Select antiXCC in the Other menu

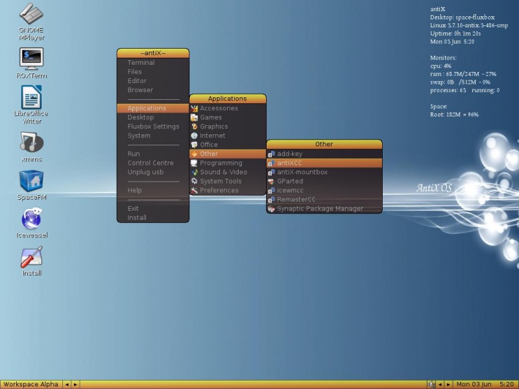coord(324,163)
